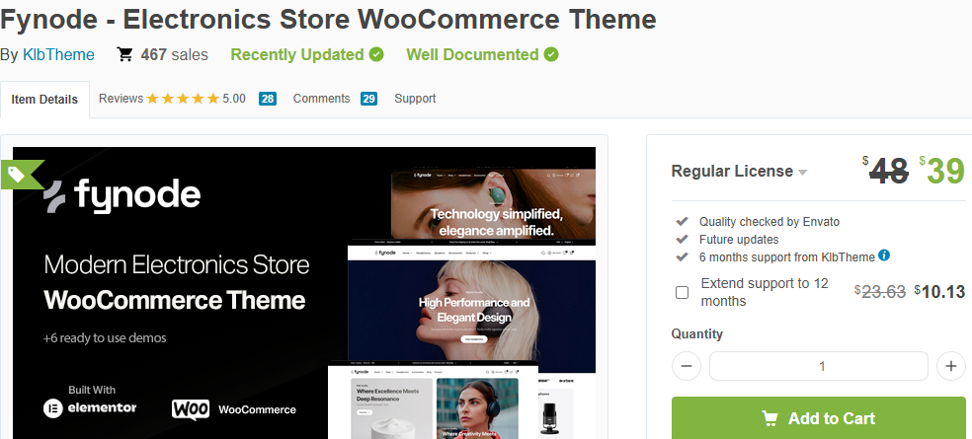This screenshot has height=439, width=972.
Task: Click the 467 sales text
Action: [174, 54]
